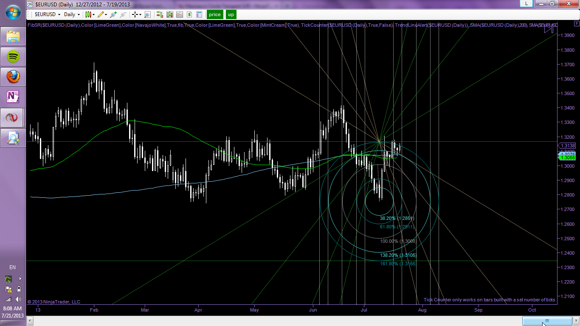The height and width of the screenshot is (326, 580).
Task: Click the zoom in magnifier icon
Action: pyautogui.click(x=113, y=14)
